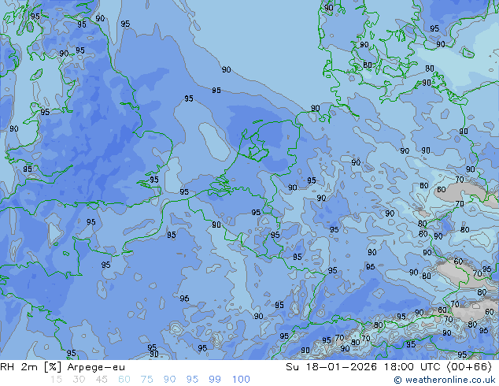Select legend value 75 in colour scale
Image resolution: width=499 pixels, height=386 pixels.
point(146,380)
